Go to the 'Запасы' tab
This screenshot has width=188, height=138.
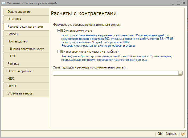tap(26, 34)
